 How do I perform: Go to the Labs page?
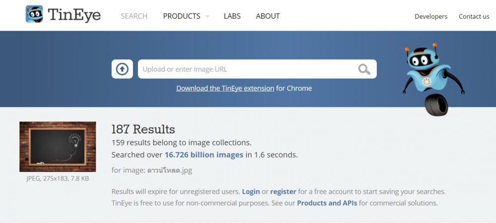click(232, 16)
